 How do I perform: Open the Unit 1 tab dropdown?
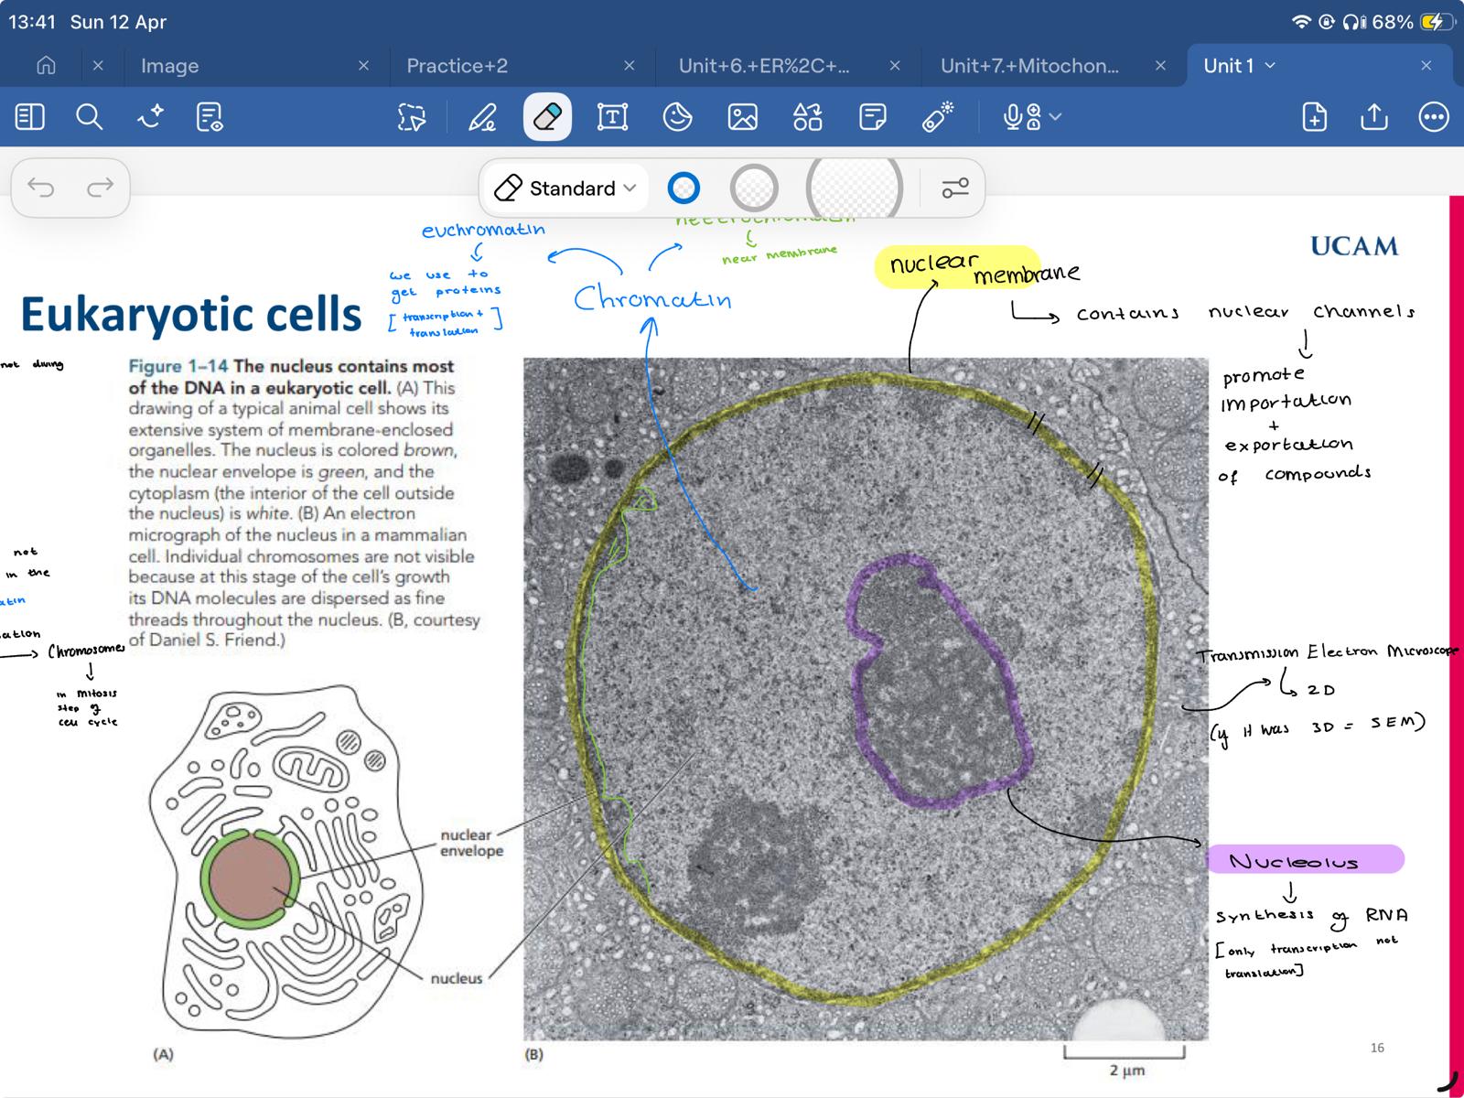tap(1270, 65)
